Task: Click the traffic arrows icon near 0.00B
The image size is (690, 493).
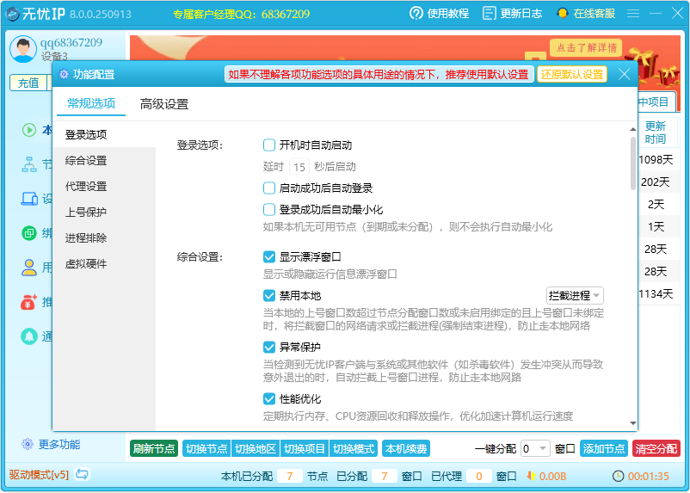Action: [531, 477]
